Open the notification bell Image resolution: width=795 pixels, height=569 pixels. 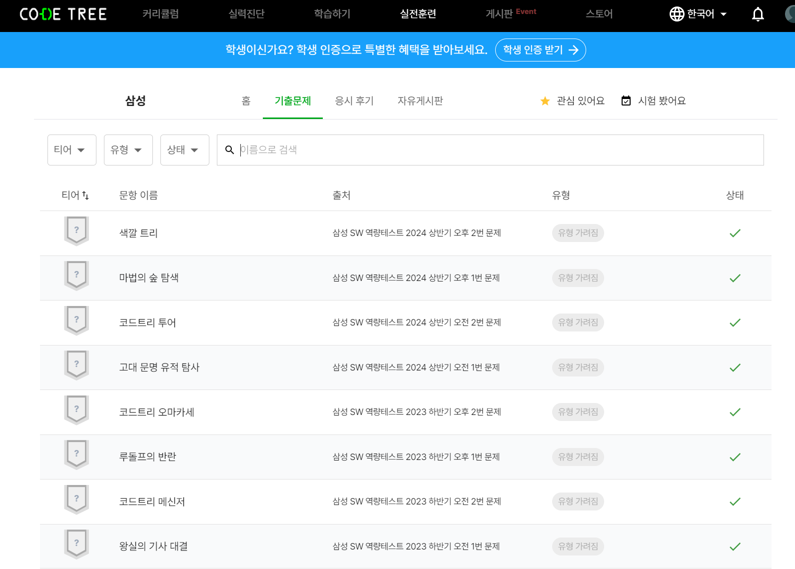pos(758,14)
